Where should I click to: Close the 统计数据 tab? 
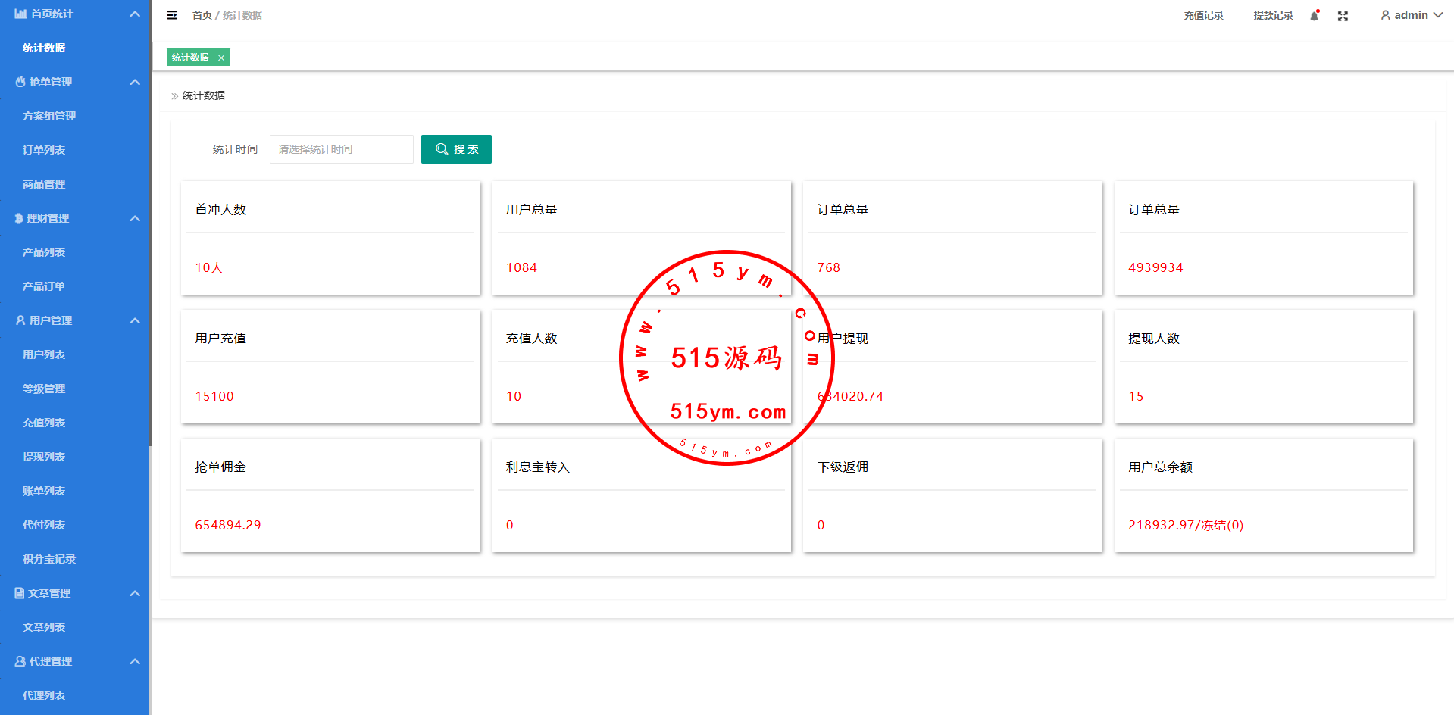(221, 58)
